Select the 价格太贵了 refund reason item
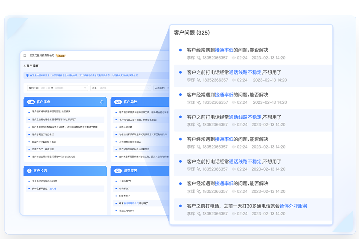Screen dimensions: 359x239 coord(124,196)
